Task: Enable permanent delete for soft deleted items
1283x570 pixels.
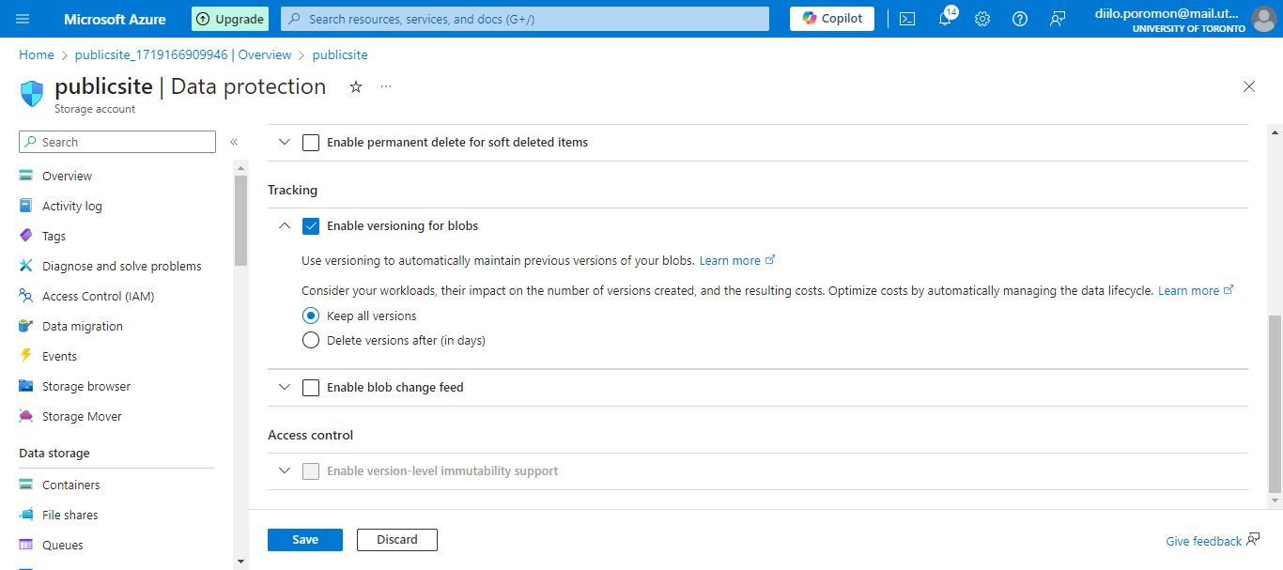Action: (x=311, y=142)
